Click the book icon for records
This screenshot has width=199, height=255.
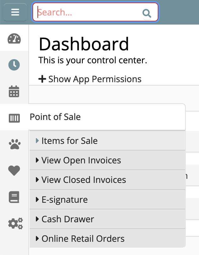(14, 197)
